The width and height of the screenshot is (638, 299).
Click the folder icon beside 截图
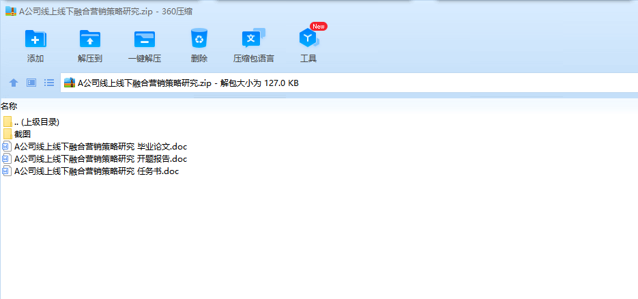pyautogui.click(x=8, y=134)
